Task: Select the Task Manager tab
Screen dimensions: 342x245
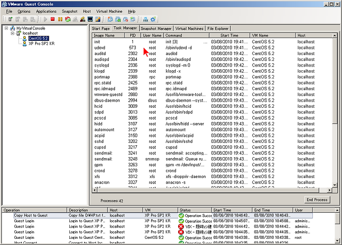Action: 125,28
